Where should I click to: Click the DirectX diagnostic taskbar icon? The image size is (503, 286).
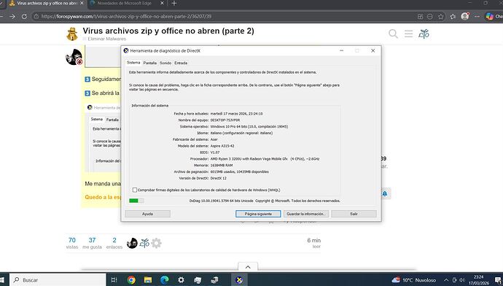(239, 280)
